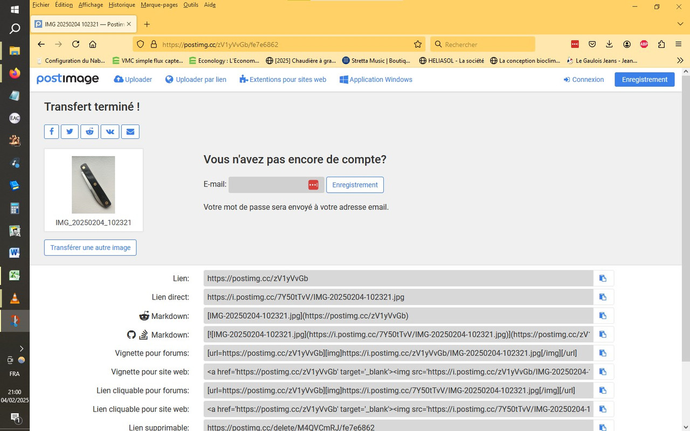690x431 pixels.
Task: Share the image by email icon
Action: click(130, 131)
